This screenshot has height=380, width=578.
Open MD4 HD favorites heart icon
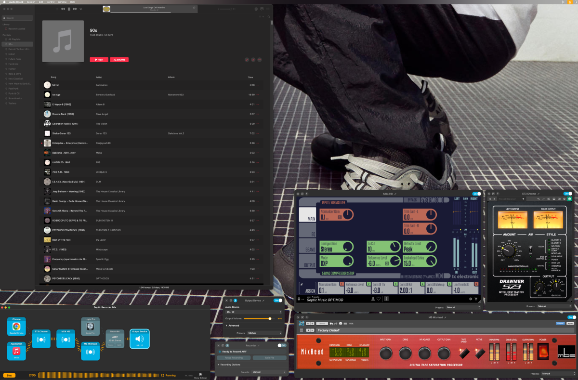tap(379, 299)
